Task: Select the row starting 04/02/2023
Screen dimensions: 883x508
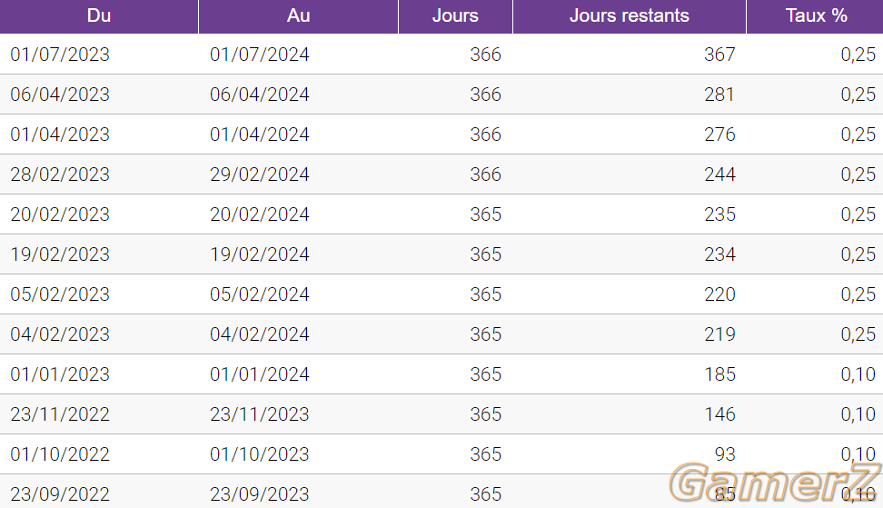Action: click(441, 334)
